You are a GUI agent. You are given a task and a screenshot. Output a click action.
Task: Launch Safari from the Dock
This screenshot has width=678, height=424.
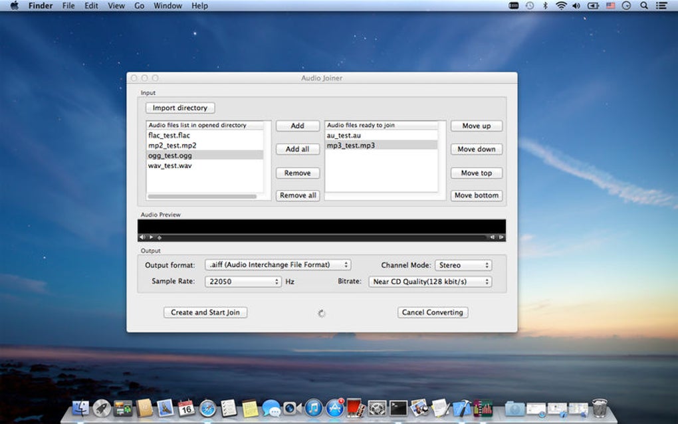207,407
